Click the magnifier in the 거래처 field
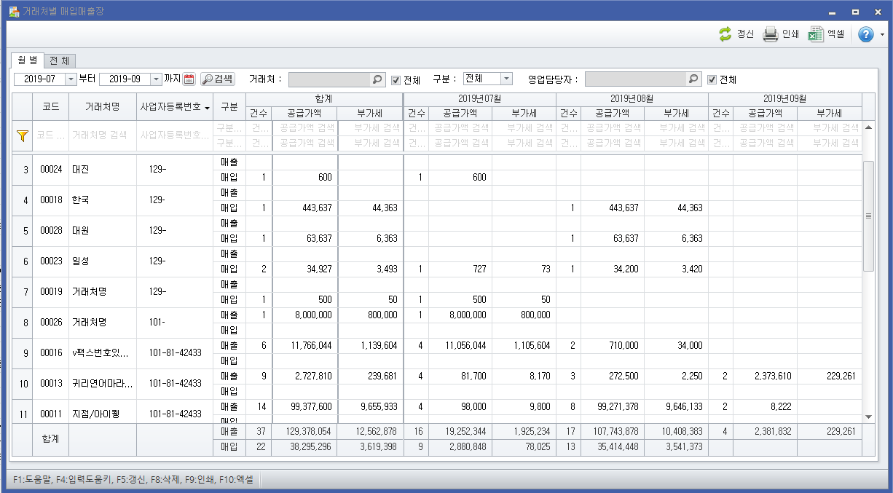 377,79
